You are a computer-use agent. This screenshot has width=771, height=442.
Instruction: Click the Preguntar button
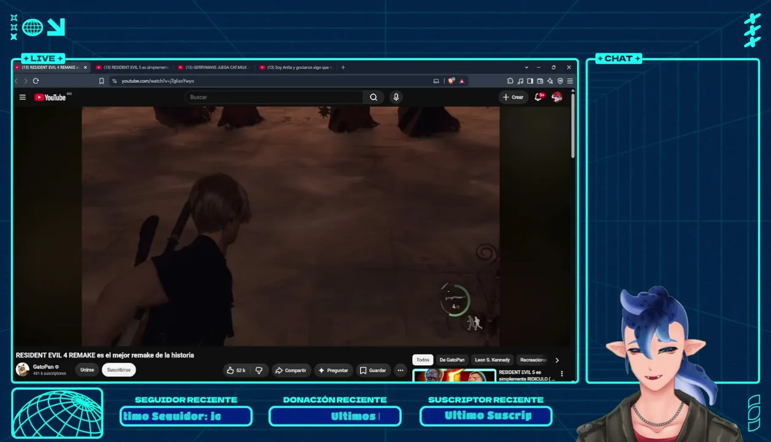pyautogui.click(x=333, y=370)
